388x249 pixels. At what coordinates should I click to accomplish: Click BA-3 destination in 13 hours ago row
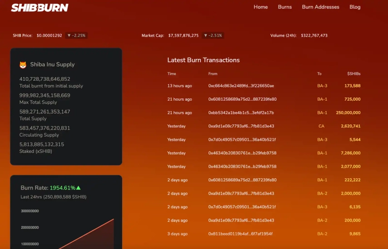(322, 86)
